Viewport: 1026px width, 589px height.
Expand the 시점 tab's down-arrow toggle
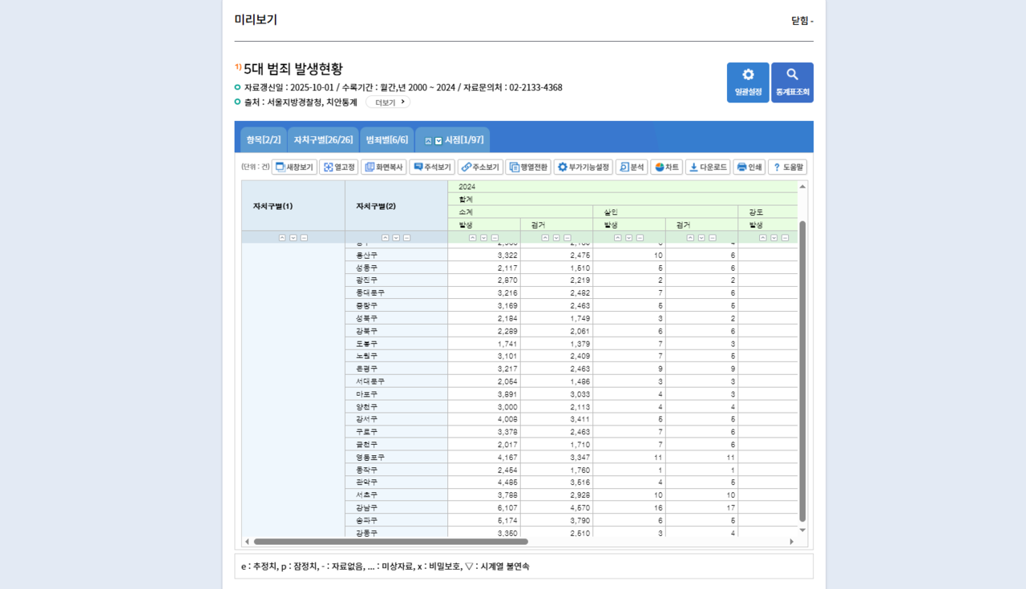point(438,140)
